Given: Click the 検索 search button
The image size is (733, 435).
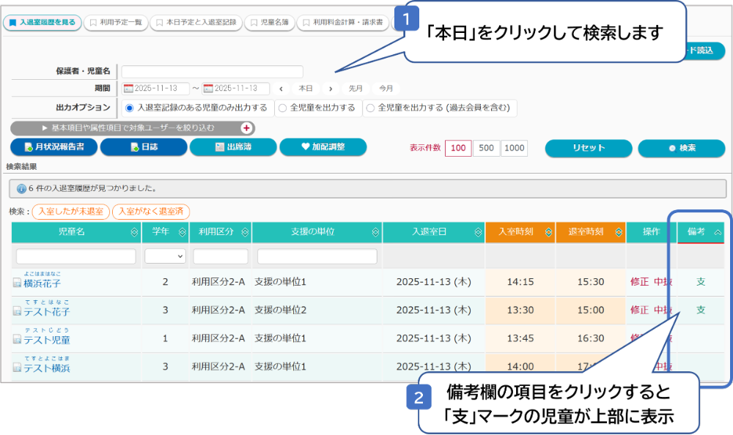Looking at the screenshot, I should click(x=681, y=148).
